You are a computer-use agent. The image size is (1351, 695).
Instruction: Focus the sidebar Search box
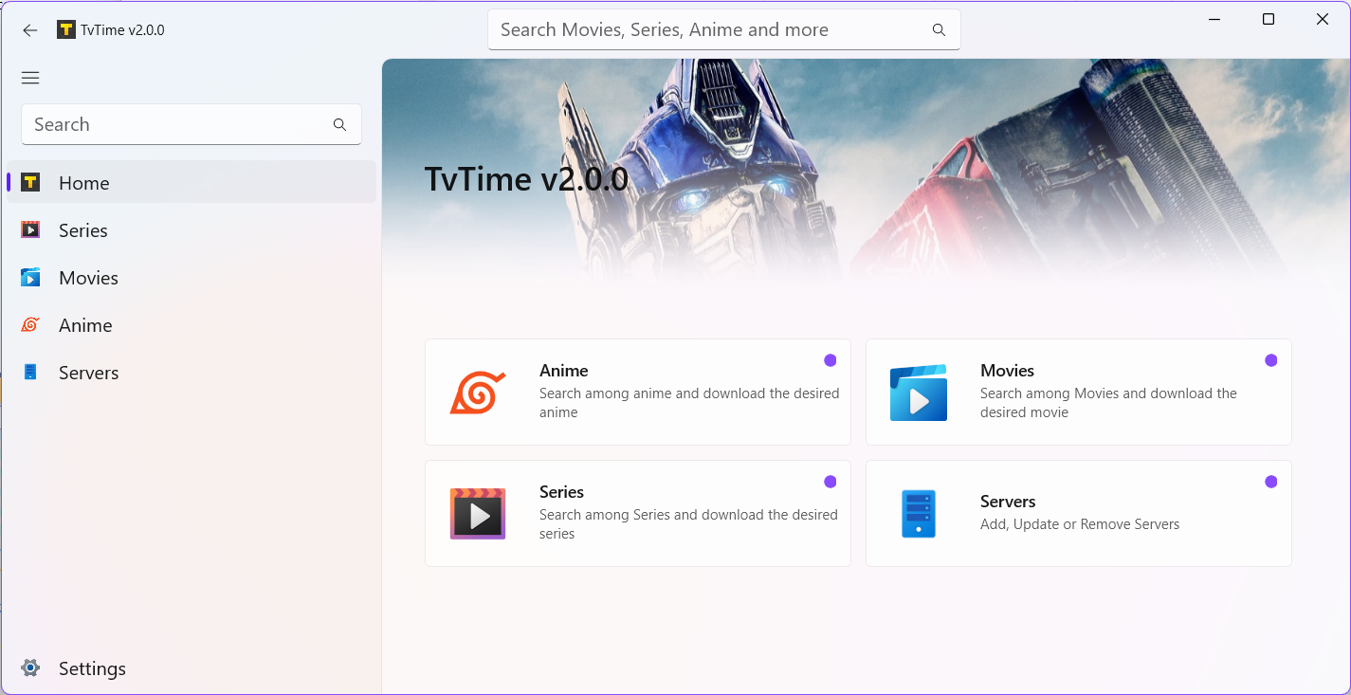(192, 124)
